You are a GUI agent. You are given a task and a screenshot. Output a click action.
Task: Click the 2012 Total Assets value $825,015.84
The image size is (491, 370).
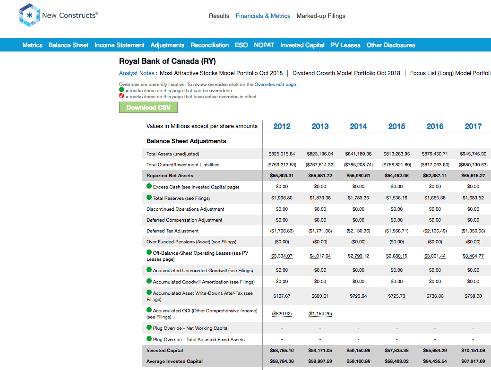[x=282, y=154]
